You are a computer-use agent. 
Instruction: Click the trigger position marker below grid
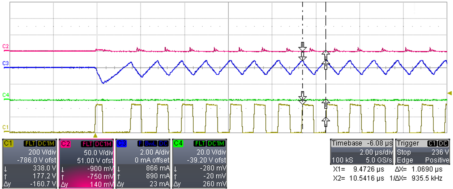pyautogui.click(x=96, y=135)
